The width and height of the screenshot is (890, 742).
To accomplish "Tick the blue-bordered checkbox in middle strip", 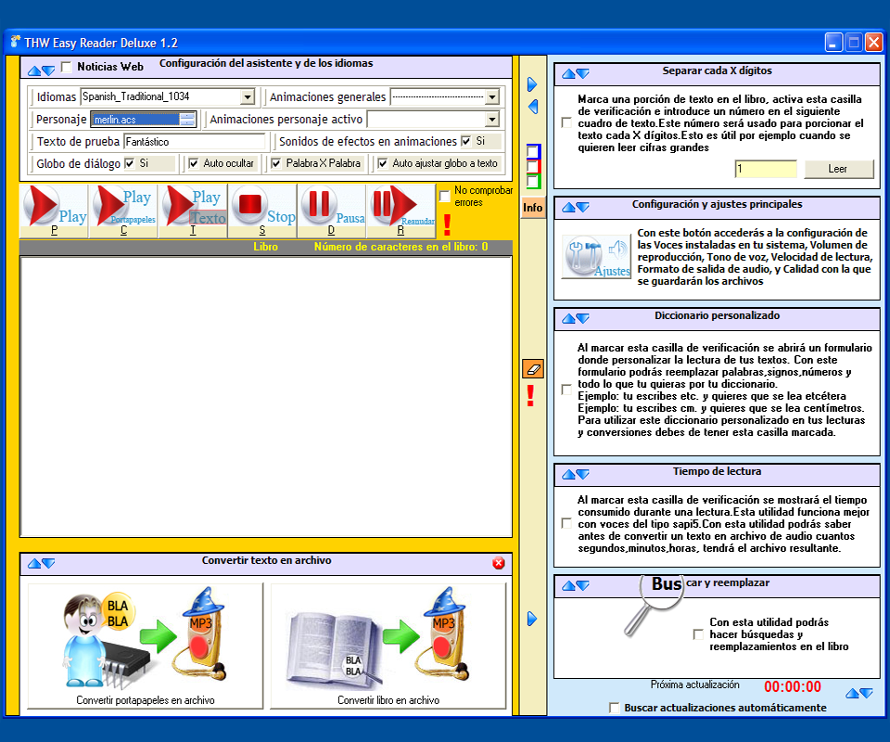I will point(533,151).
